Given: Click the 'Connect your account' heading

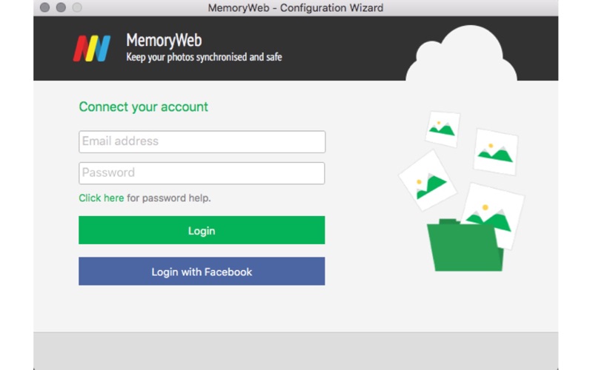Looking at the screenshot, I should (143, 107).
